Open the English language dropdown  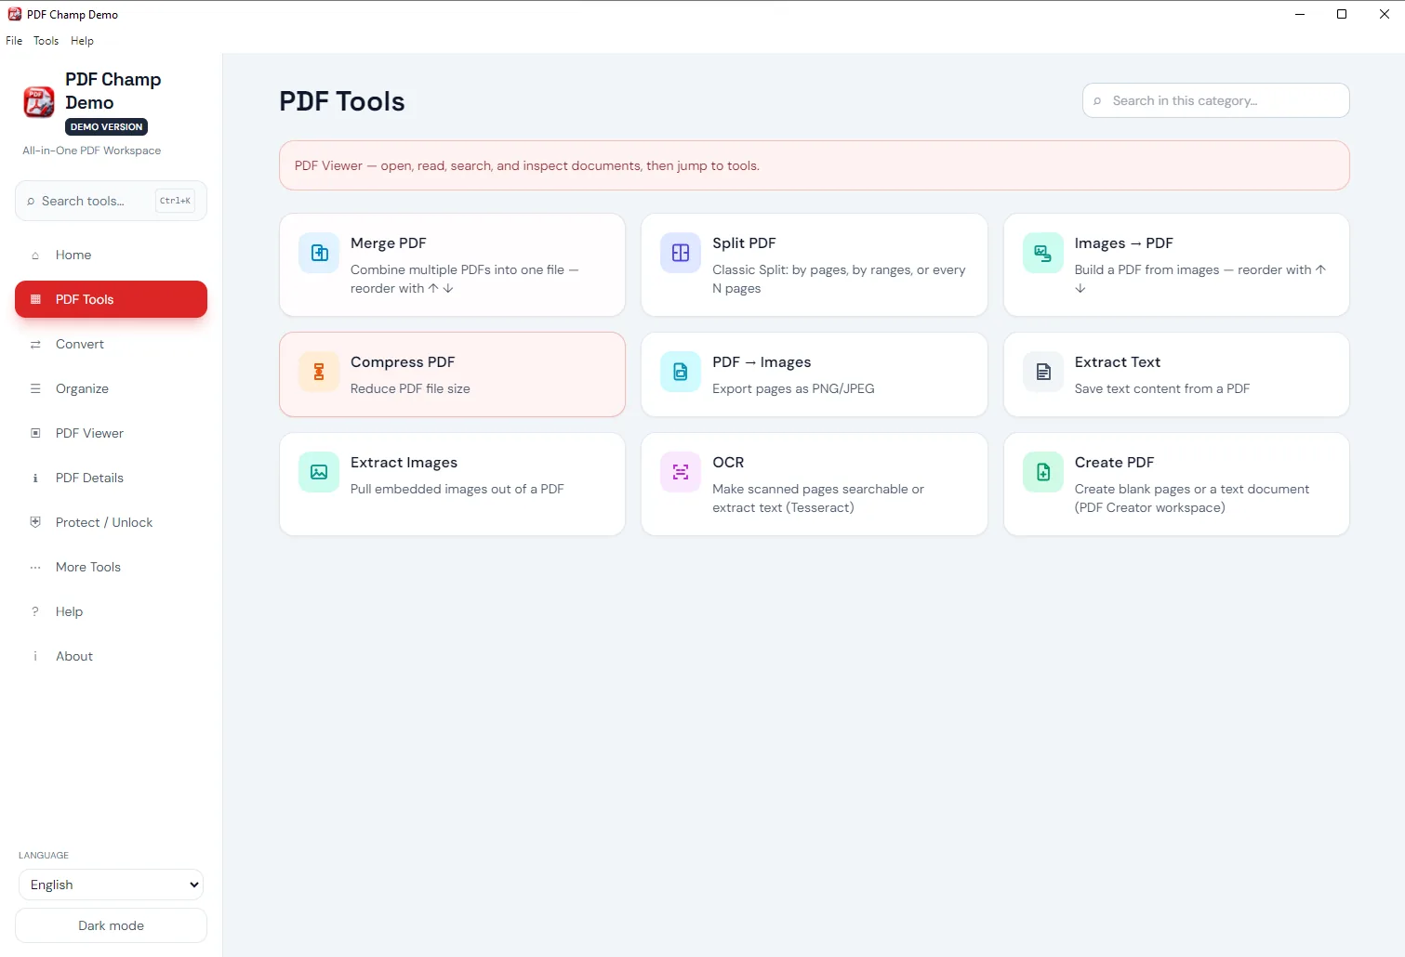pyautogui.click(x=111, y=885)
